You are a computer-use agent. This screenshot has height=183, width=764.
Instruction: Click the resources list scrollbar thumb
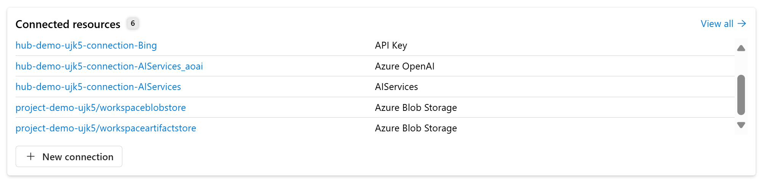coord(741,95)
